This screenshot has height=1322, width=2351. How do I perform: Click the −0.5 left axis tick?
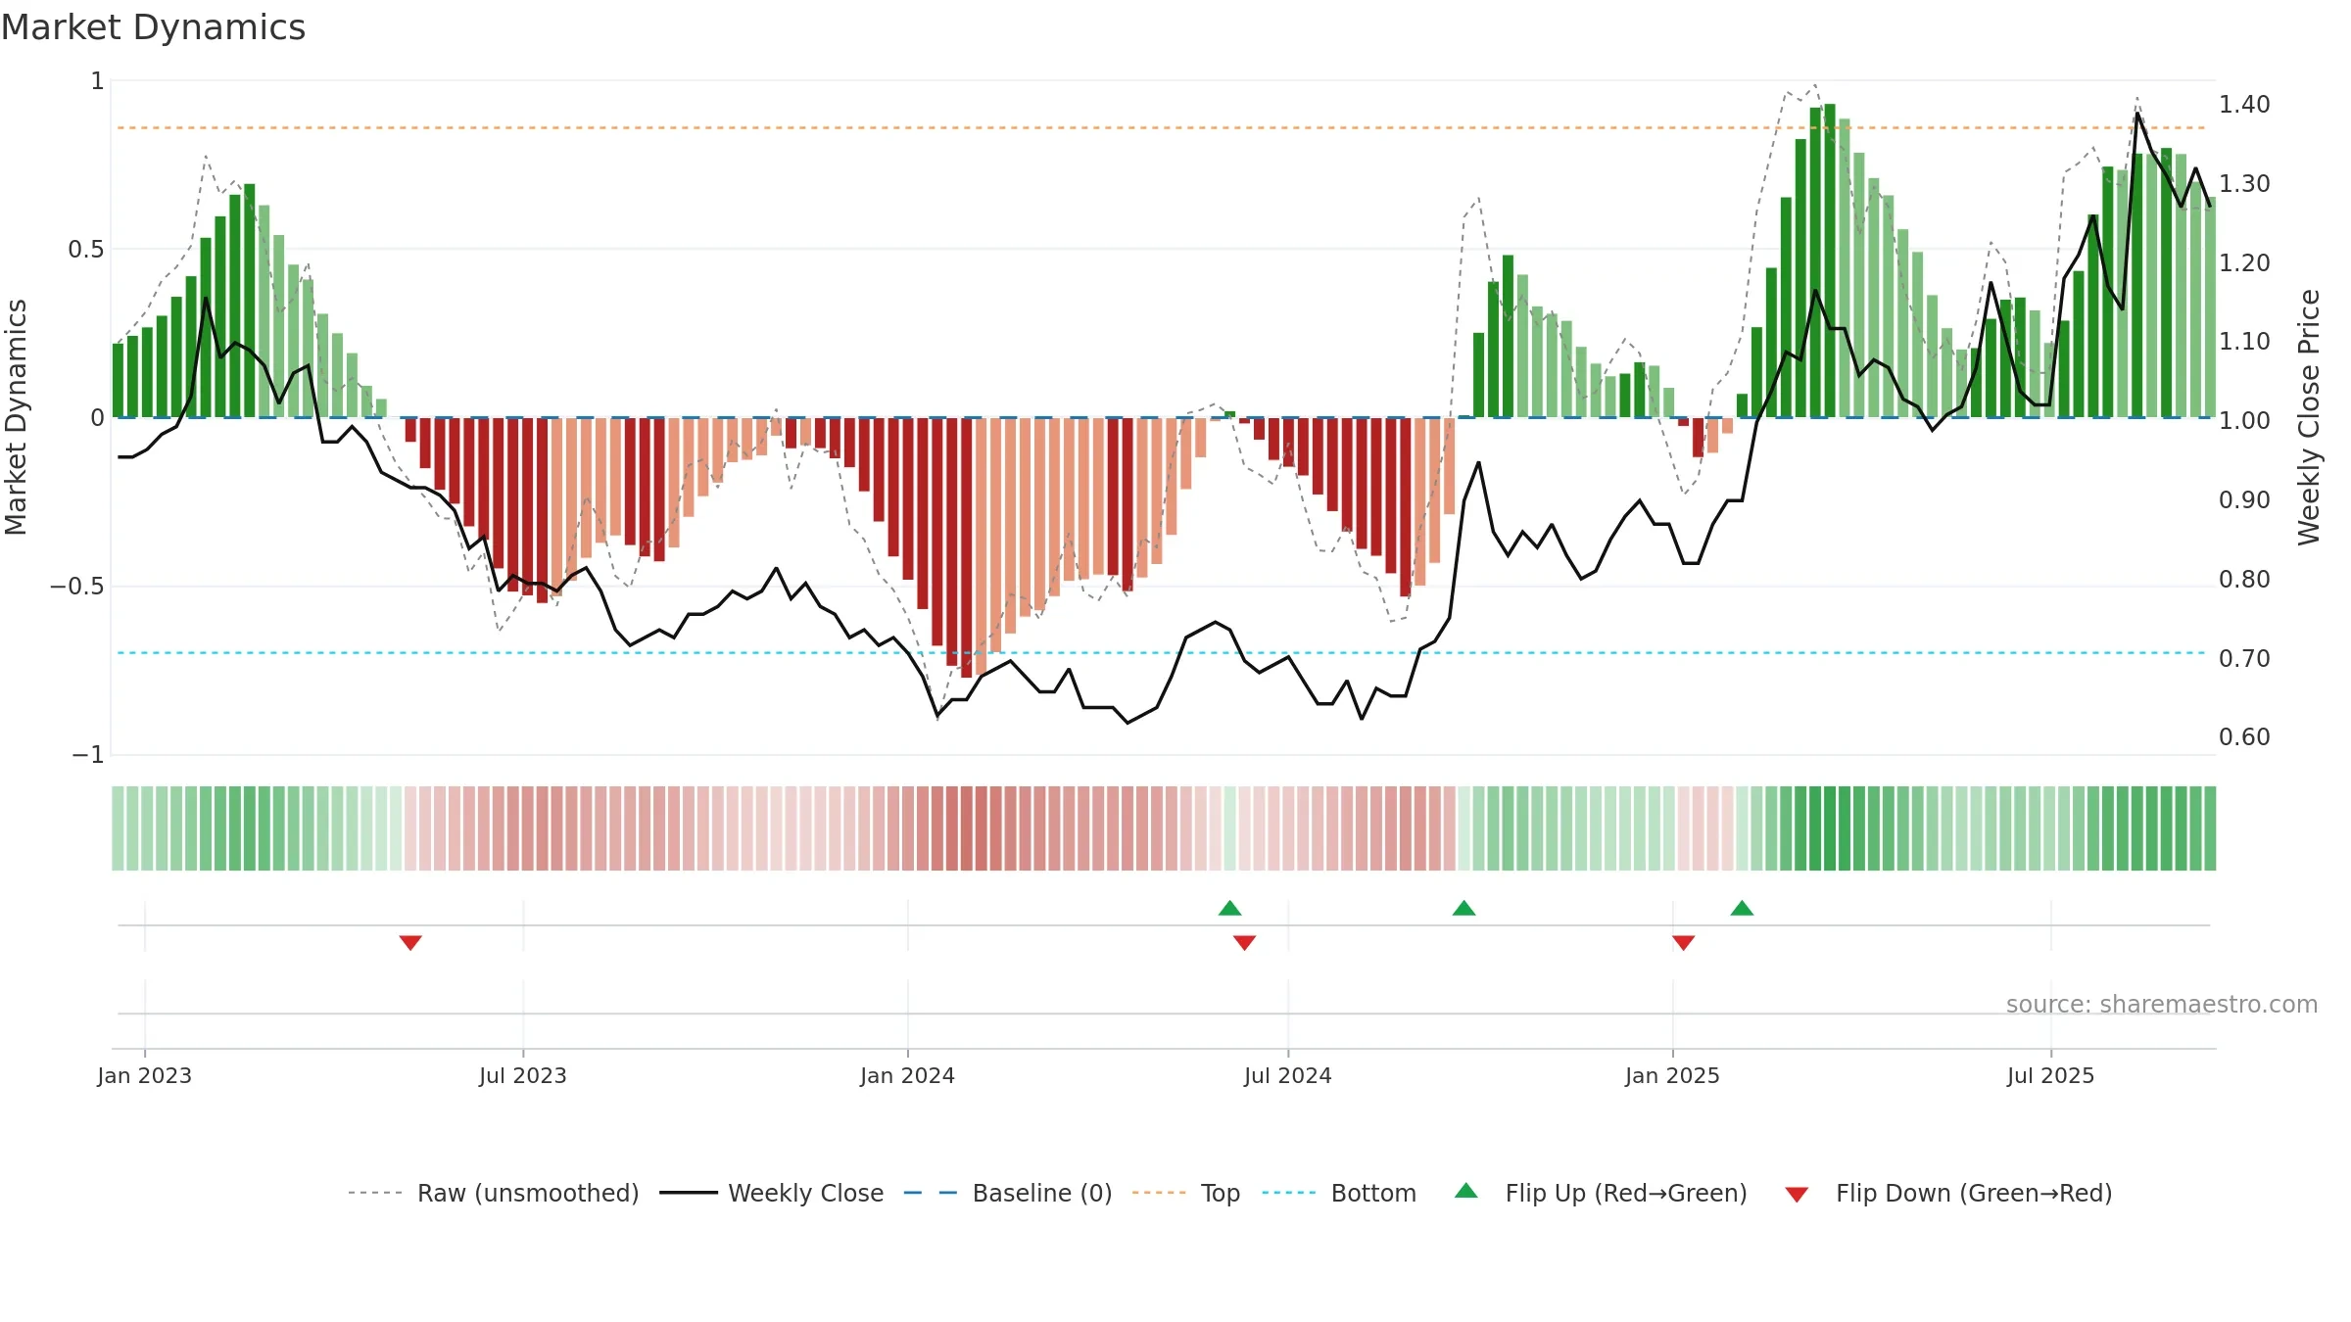point(77,587)
